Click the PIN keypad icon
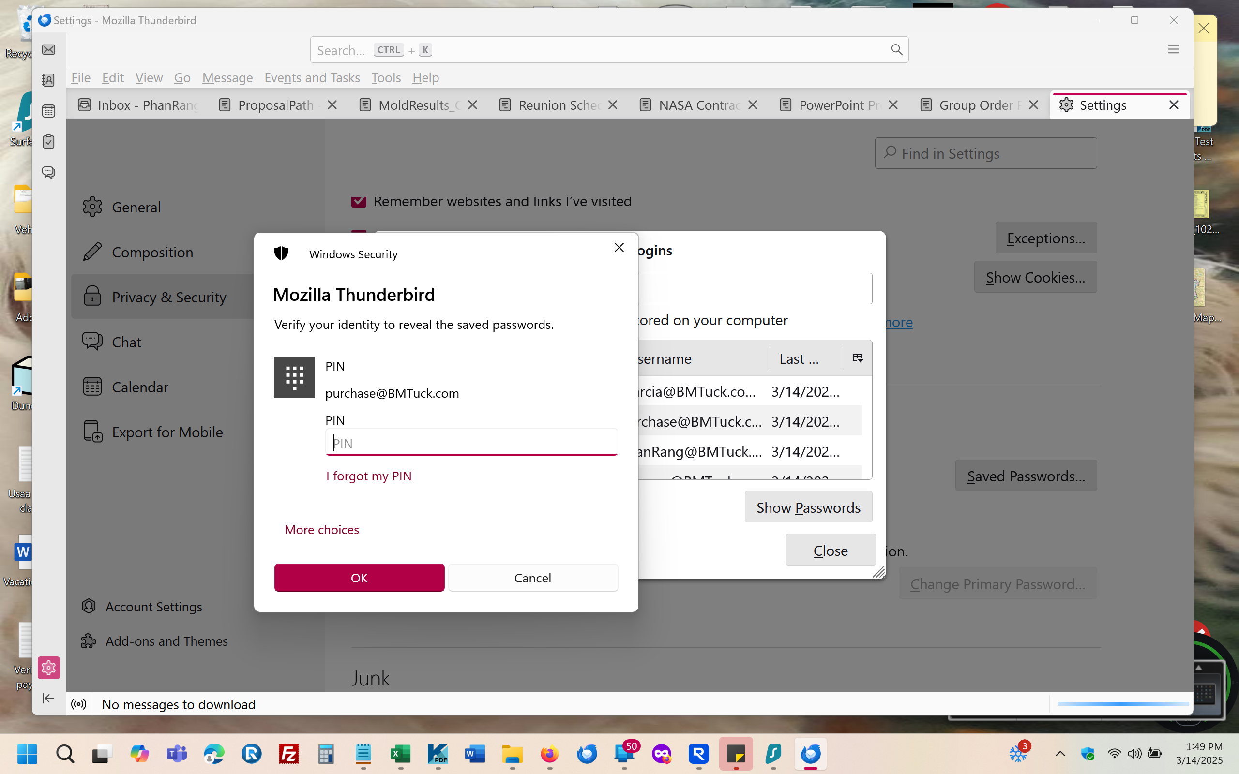Viewport: 1239px width, 774px height. coord(294,377)
